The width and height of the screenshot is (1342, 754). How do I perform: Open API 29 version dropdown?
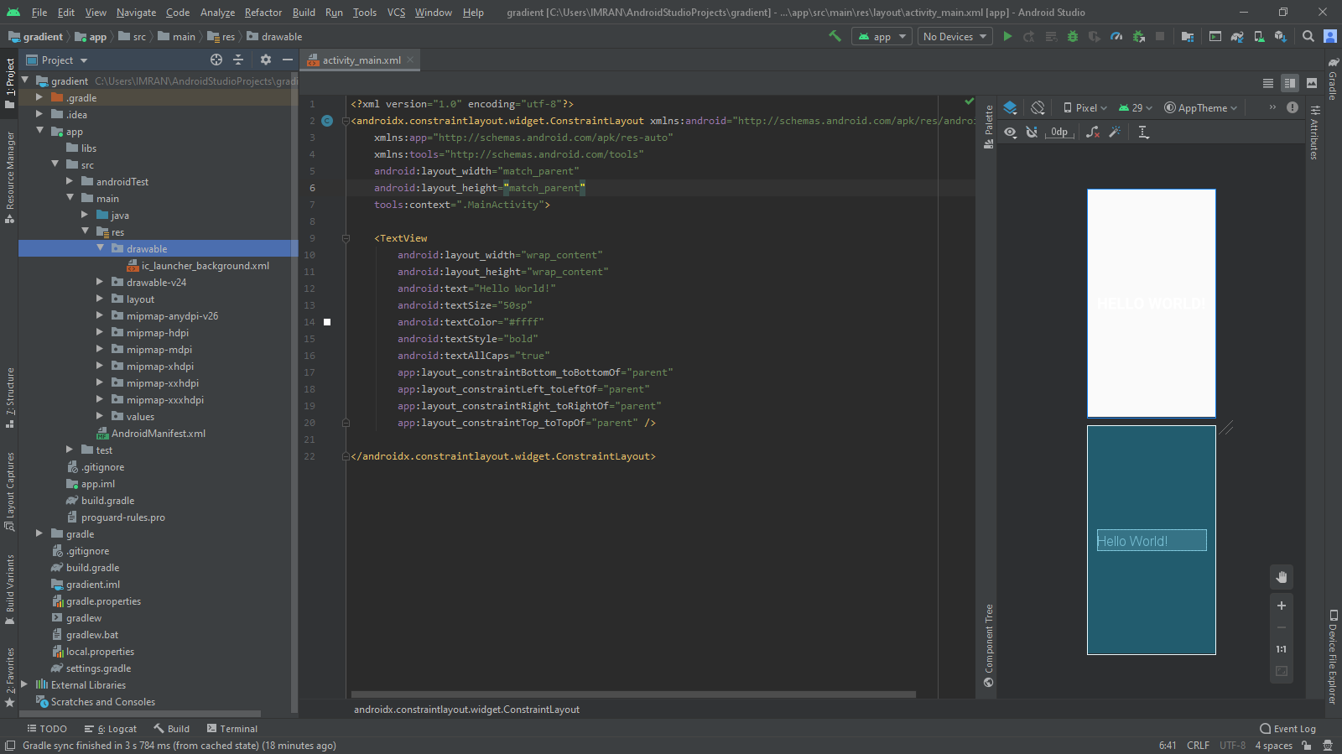coord(1136,107)
